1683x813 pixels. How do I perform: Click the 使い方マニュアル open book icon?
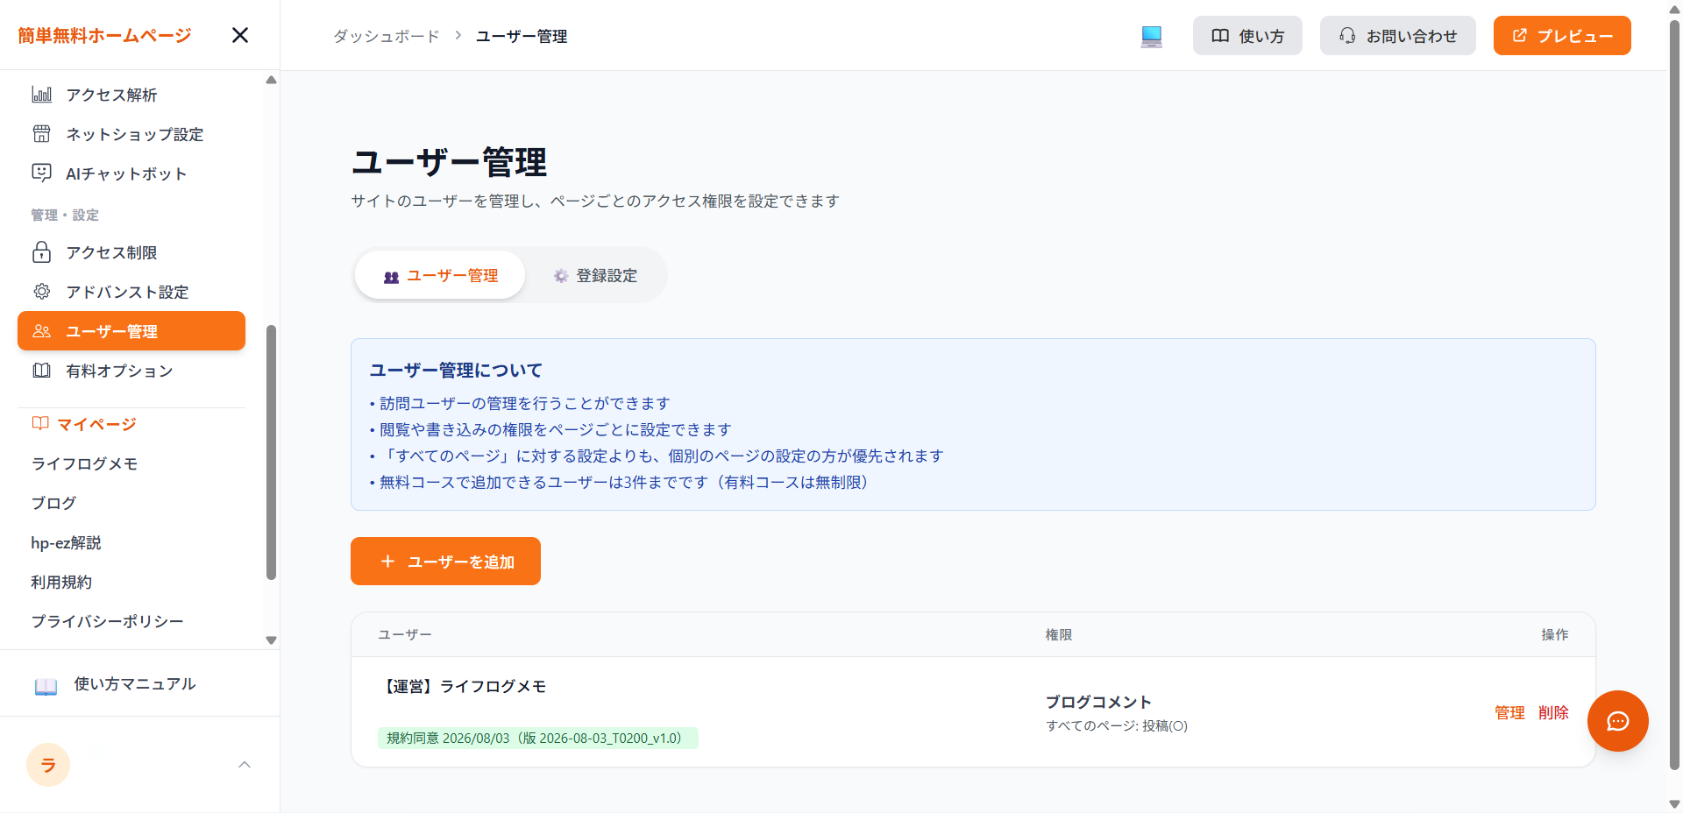[46, 686]
